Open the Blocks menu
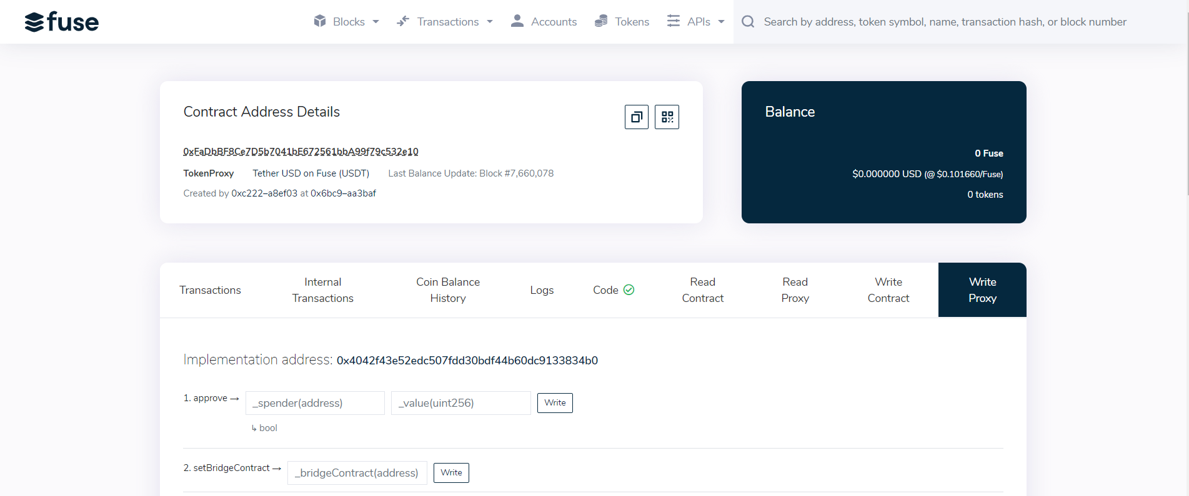The image size is (1189, 496). [347, 22]
